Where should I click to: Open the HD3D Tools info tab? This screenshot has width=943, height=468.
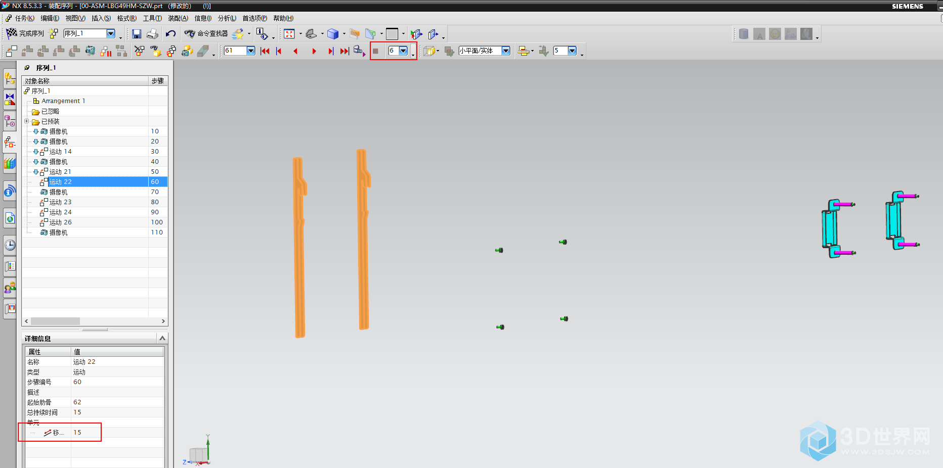(10, 192)
